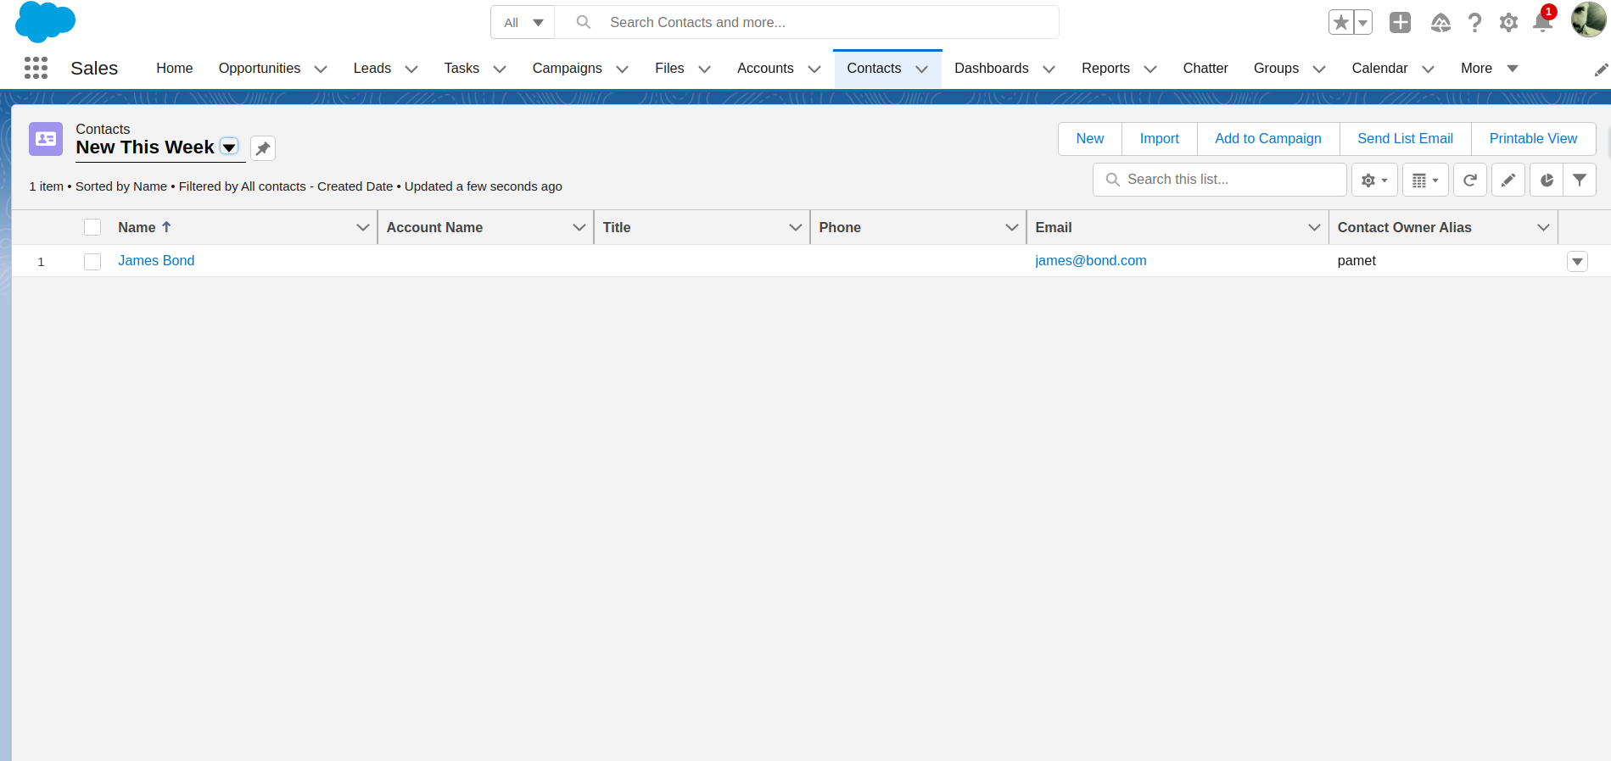Open the Help question mark icon
Screen dimensions: 1611x761
coord(1475,23)
